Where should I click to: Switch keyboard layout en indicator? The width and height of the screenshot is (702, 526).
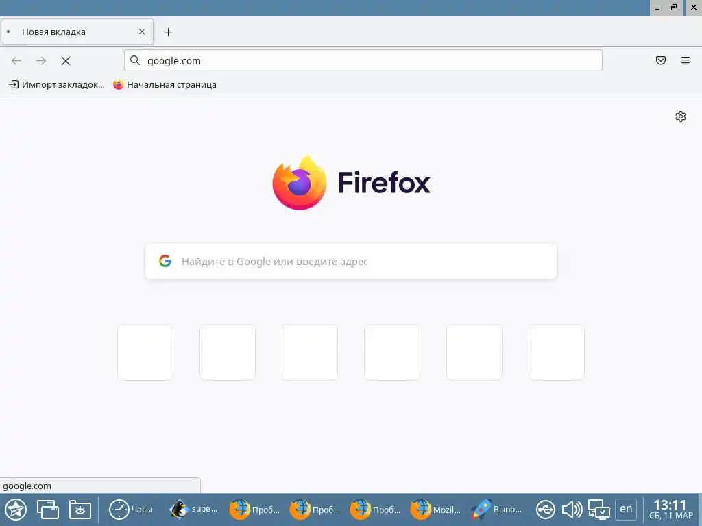pos(626,509)
